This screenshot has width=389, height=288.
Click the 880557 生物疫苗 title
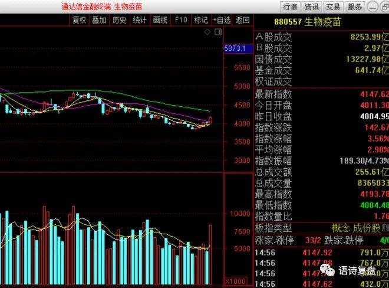pos(308,22)
